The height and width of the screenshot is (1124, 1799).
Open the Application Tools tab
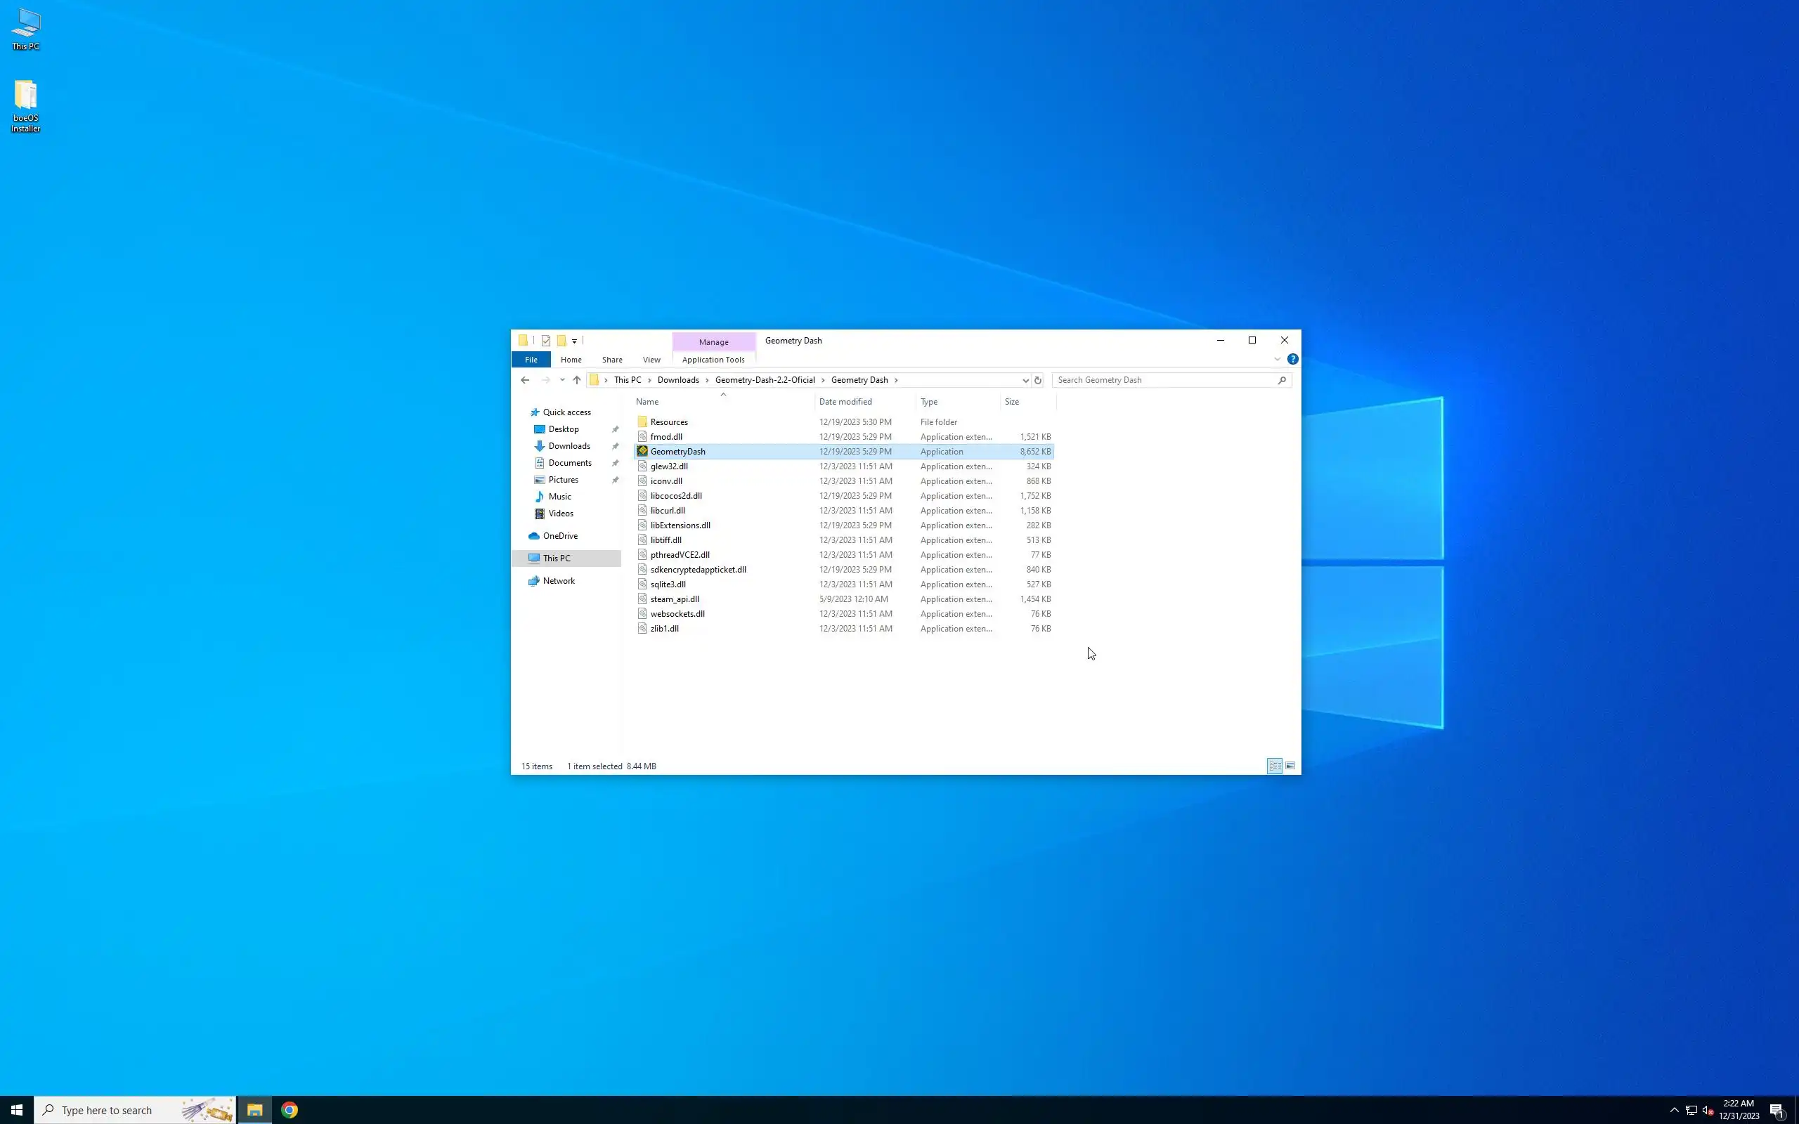(x=713, y=360)
